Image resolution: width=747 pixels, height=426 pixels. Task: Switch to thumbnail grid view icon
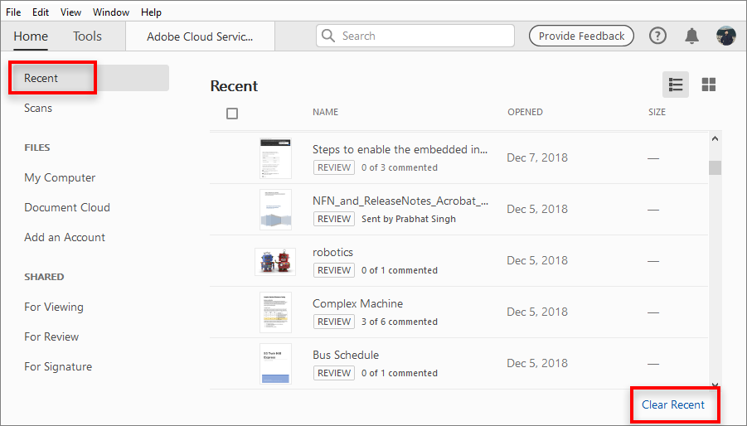tap(709, 85)
